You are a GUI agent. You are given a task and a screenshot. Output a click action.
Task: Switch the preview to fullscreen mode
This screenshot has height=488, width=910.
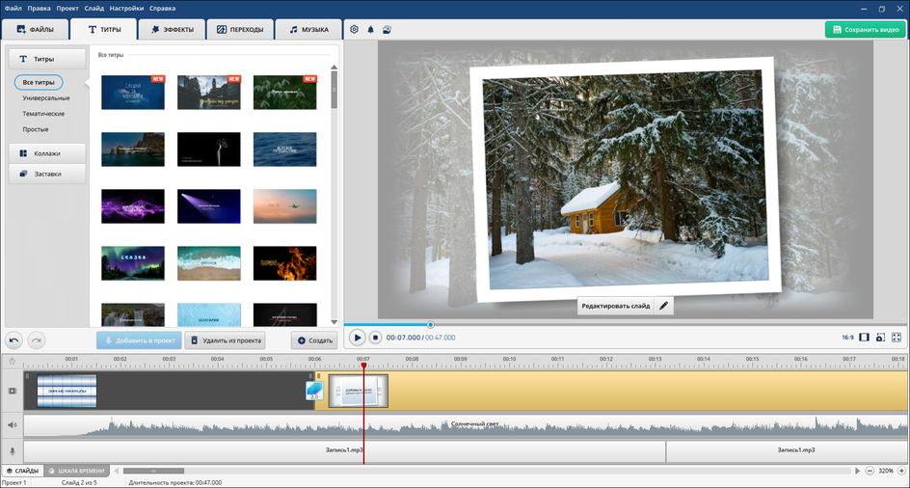(x=897, y=338)
